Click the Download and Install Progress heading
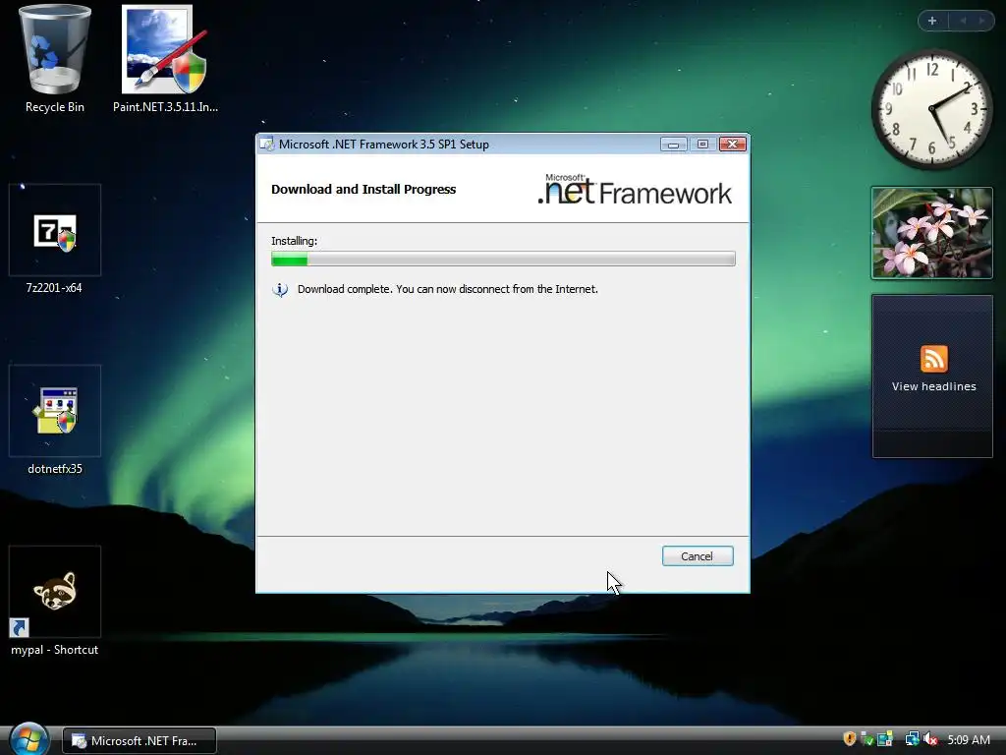 point(363,190)
